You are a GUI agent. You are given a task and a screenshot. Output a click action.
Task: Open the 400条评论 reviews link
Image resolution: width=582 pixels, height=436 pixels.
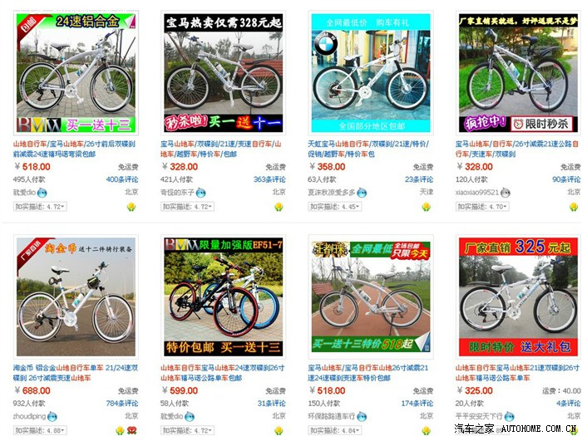[122, 179]
